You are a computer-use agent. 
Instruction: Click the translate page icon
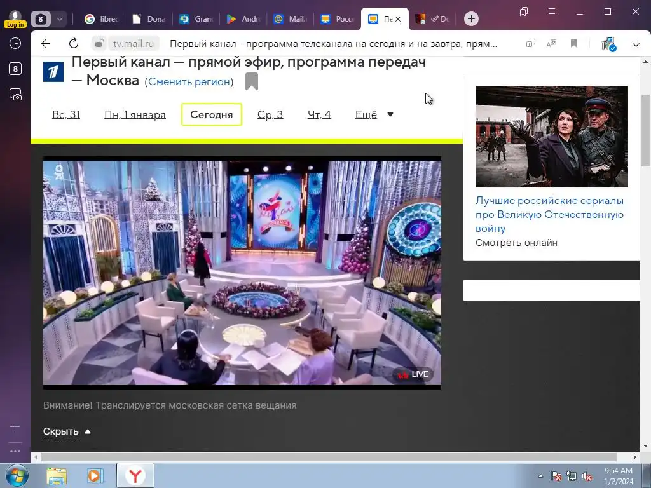[551, 43]
